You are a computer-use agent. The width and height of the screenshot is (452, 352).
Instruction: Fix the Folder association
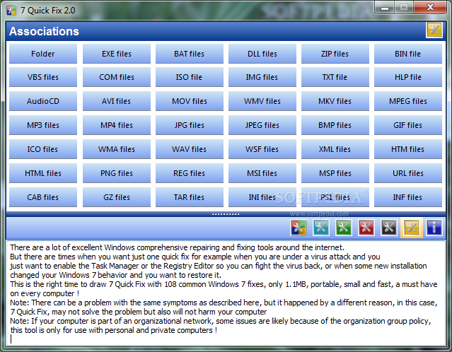(43, 54)
